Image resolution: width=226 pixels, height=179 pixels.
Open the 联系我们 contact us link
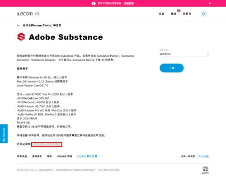(22, 156)
